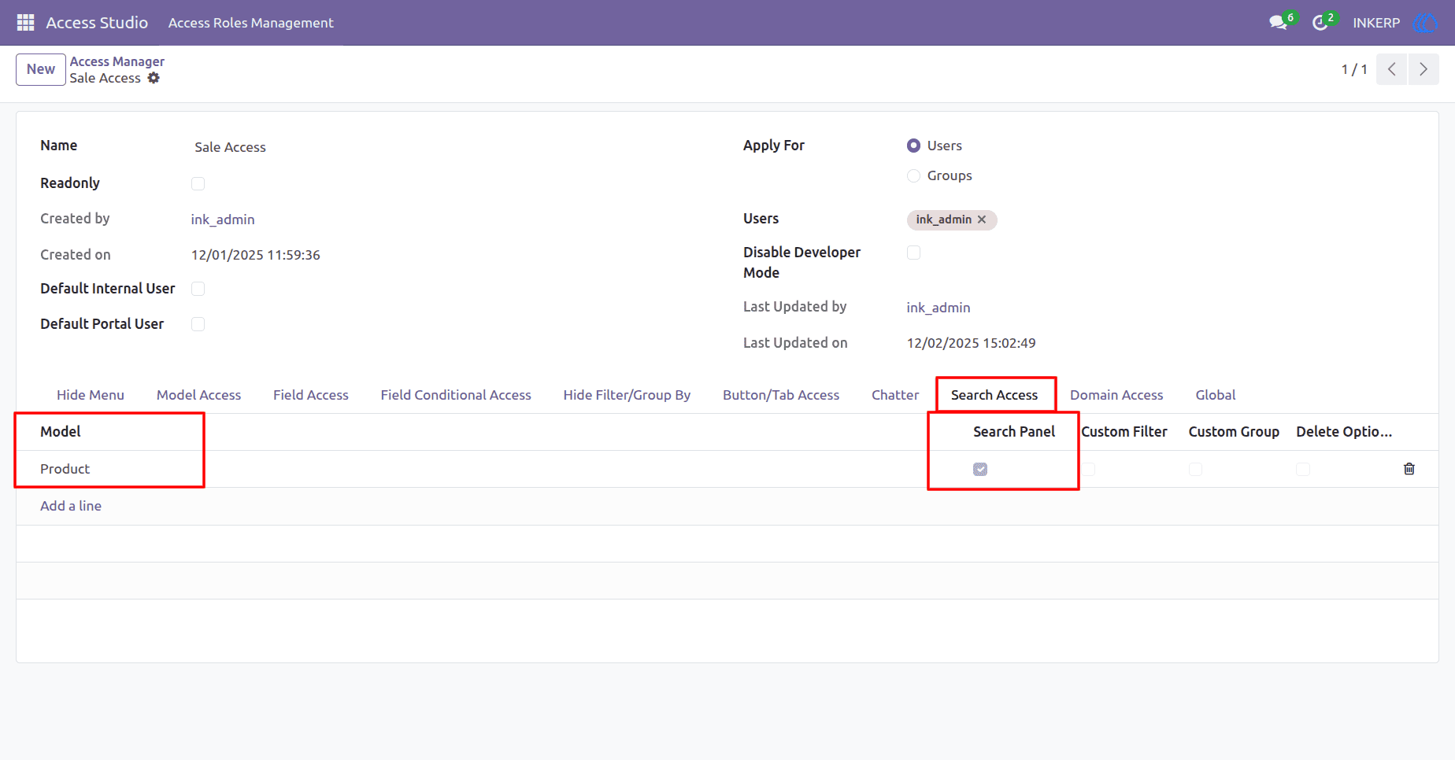
Task: Open the apps grid menu icon
Action: 25,23
